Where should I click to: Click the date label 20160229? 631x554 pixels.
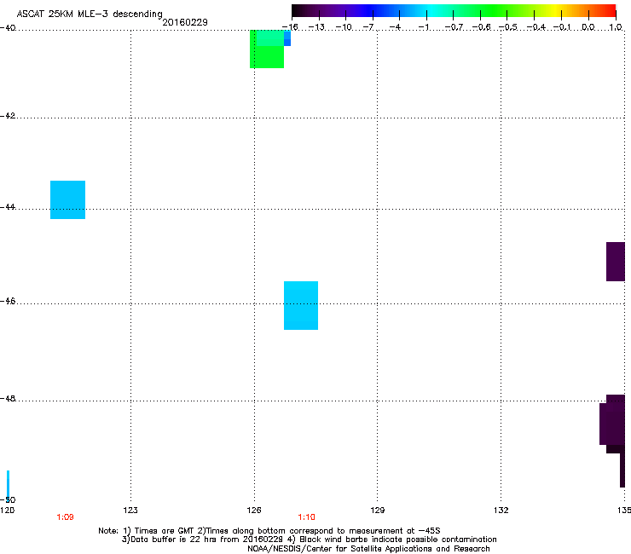[x=185, y=22]
